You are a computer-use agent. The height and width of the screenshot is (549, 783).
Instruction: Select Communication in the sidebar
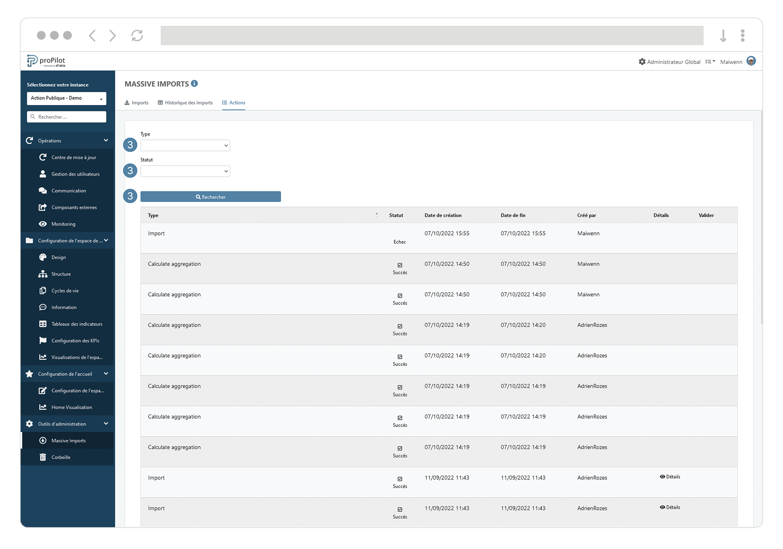click(x=69, y=190)
